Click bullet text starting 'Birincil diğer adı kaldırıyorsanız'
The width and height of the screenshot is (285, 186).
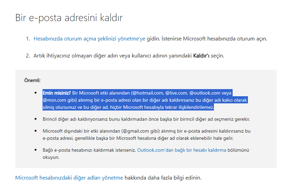[x=146, y=119]
